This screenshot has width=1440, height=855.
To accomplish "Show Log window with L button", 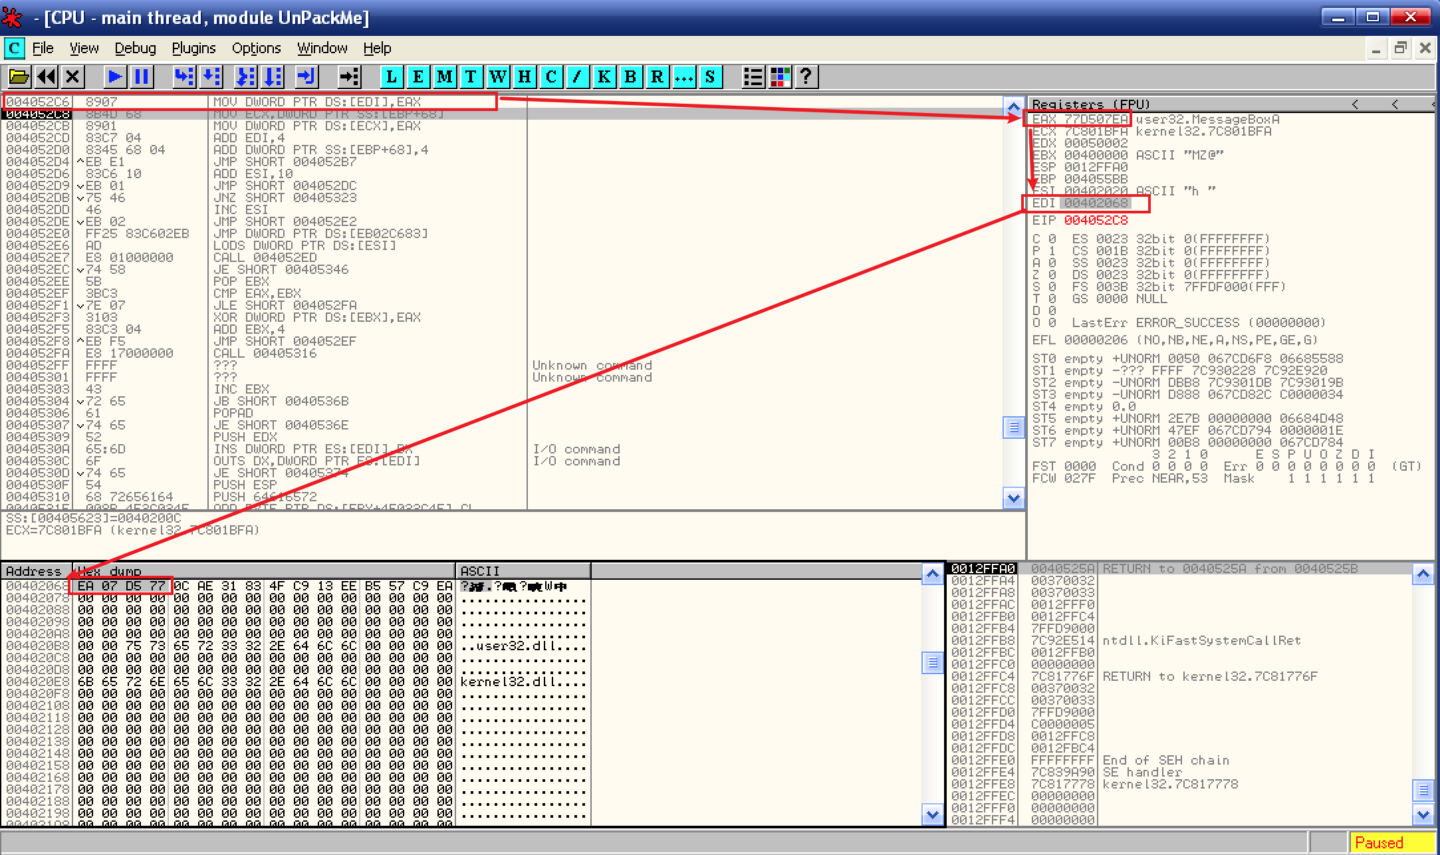I will coord(392,77).
